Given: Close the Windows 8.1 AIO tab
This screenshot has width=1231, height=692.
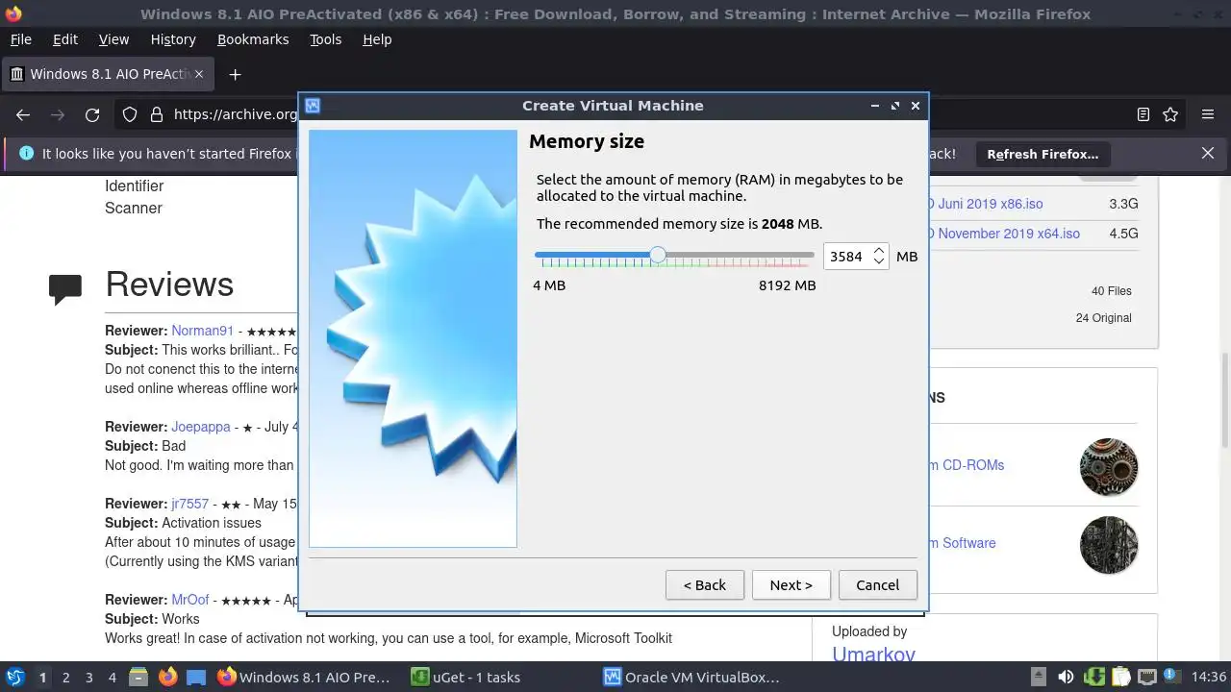Looking at the screenshot, I should coord(200,74).
